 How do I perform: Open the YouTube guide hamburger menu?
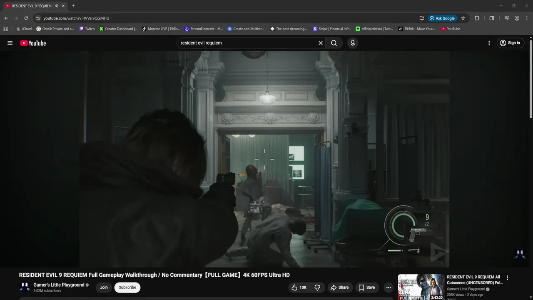pos(10,43)
